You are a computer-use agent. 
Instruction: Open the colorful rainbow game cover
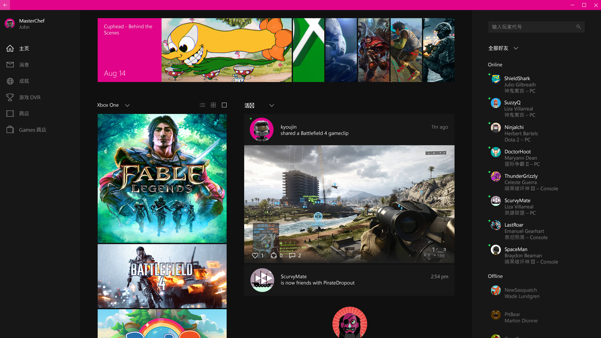pos(162,324)
